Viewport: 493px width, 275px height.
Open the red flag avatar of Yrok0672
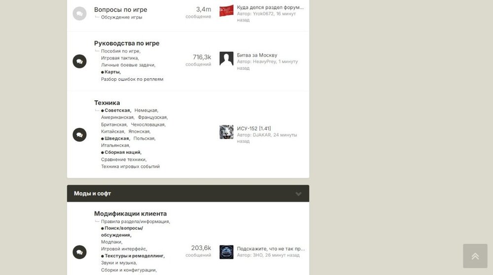[x=226, y=11]
